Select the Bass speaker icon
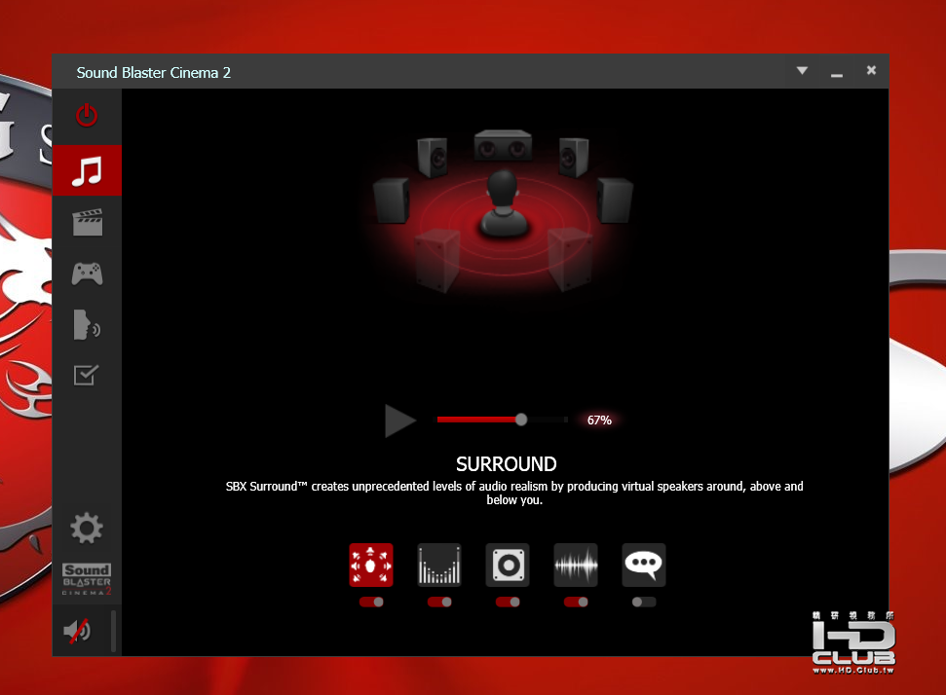Image resolution: width=946 pixels, height=695 pixels. point(508,565)
